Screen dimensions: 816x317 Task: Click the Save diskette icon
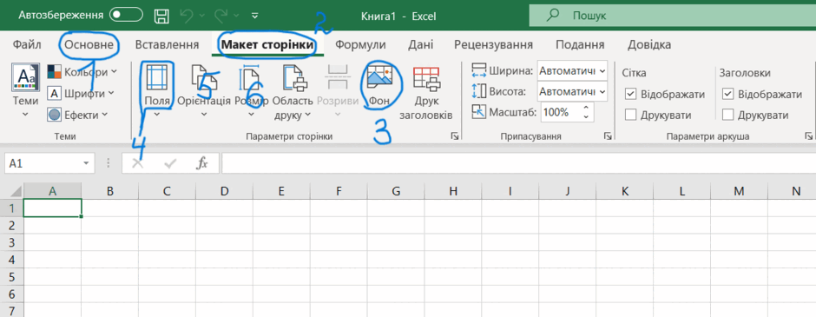pos(162,17)
